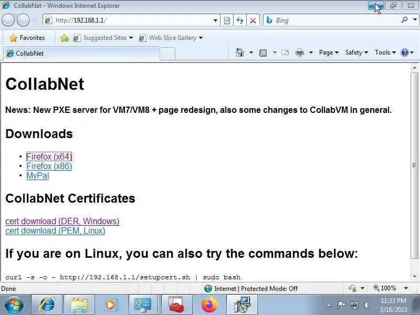Click the Print icon

click(300, 53)
